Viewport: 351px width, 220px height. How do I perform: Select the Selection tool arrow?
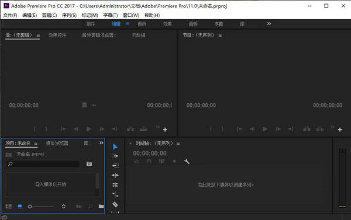[x=115, y=146]
